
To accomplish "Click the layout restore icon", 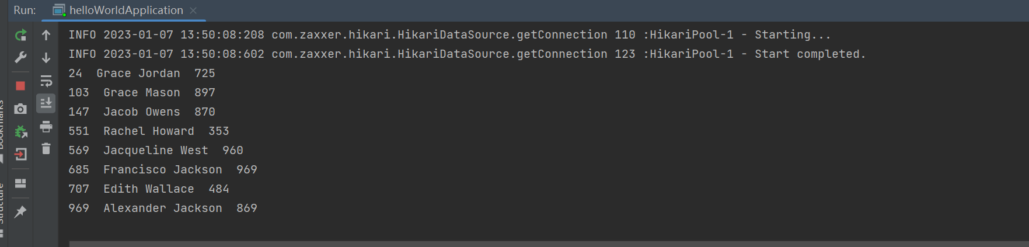I will [x=20, y=183].
